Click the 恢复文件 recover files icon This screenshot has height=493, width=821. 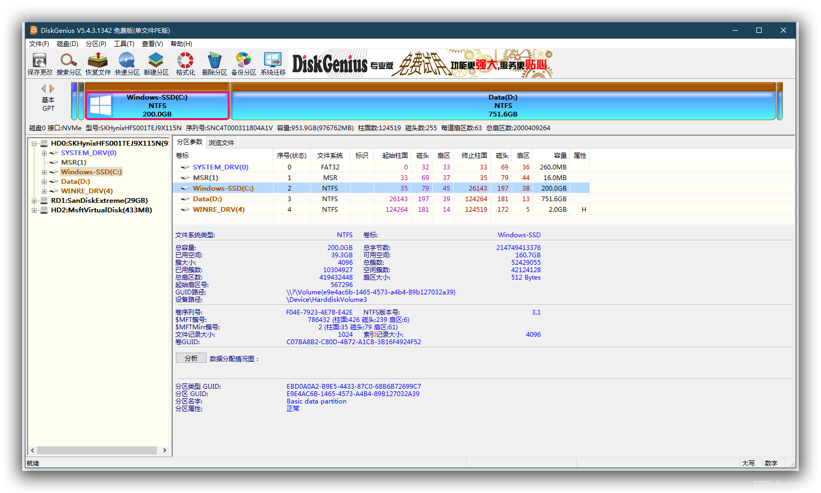[98, 64]
